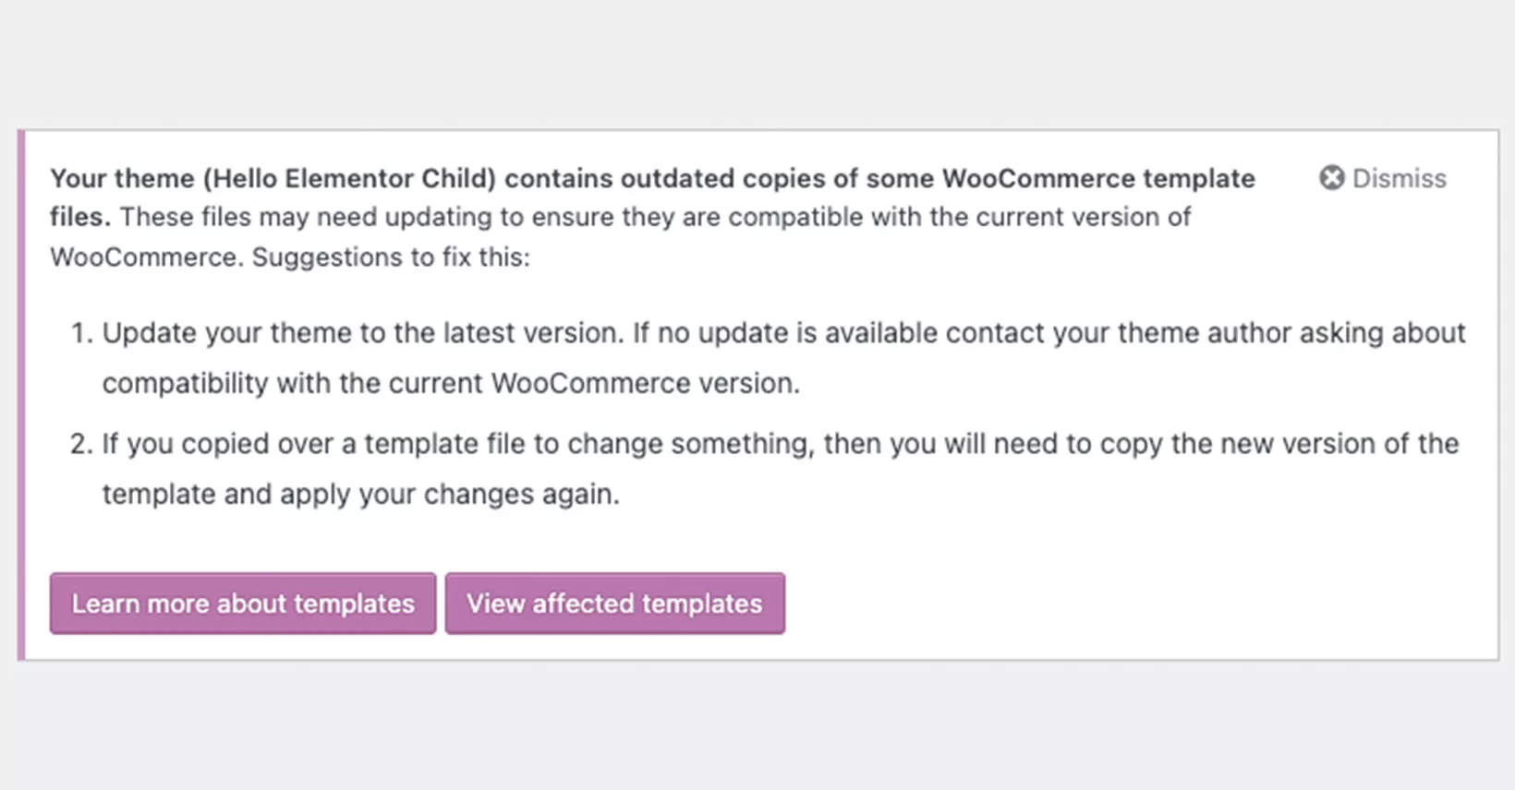Click the empty gray area above the notice

click(x=757, y=65)
